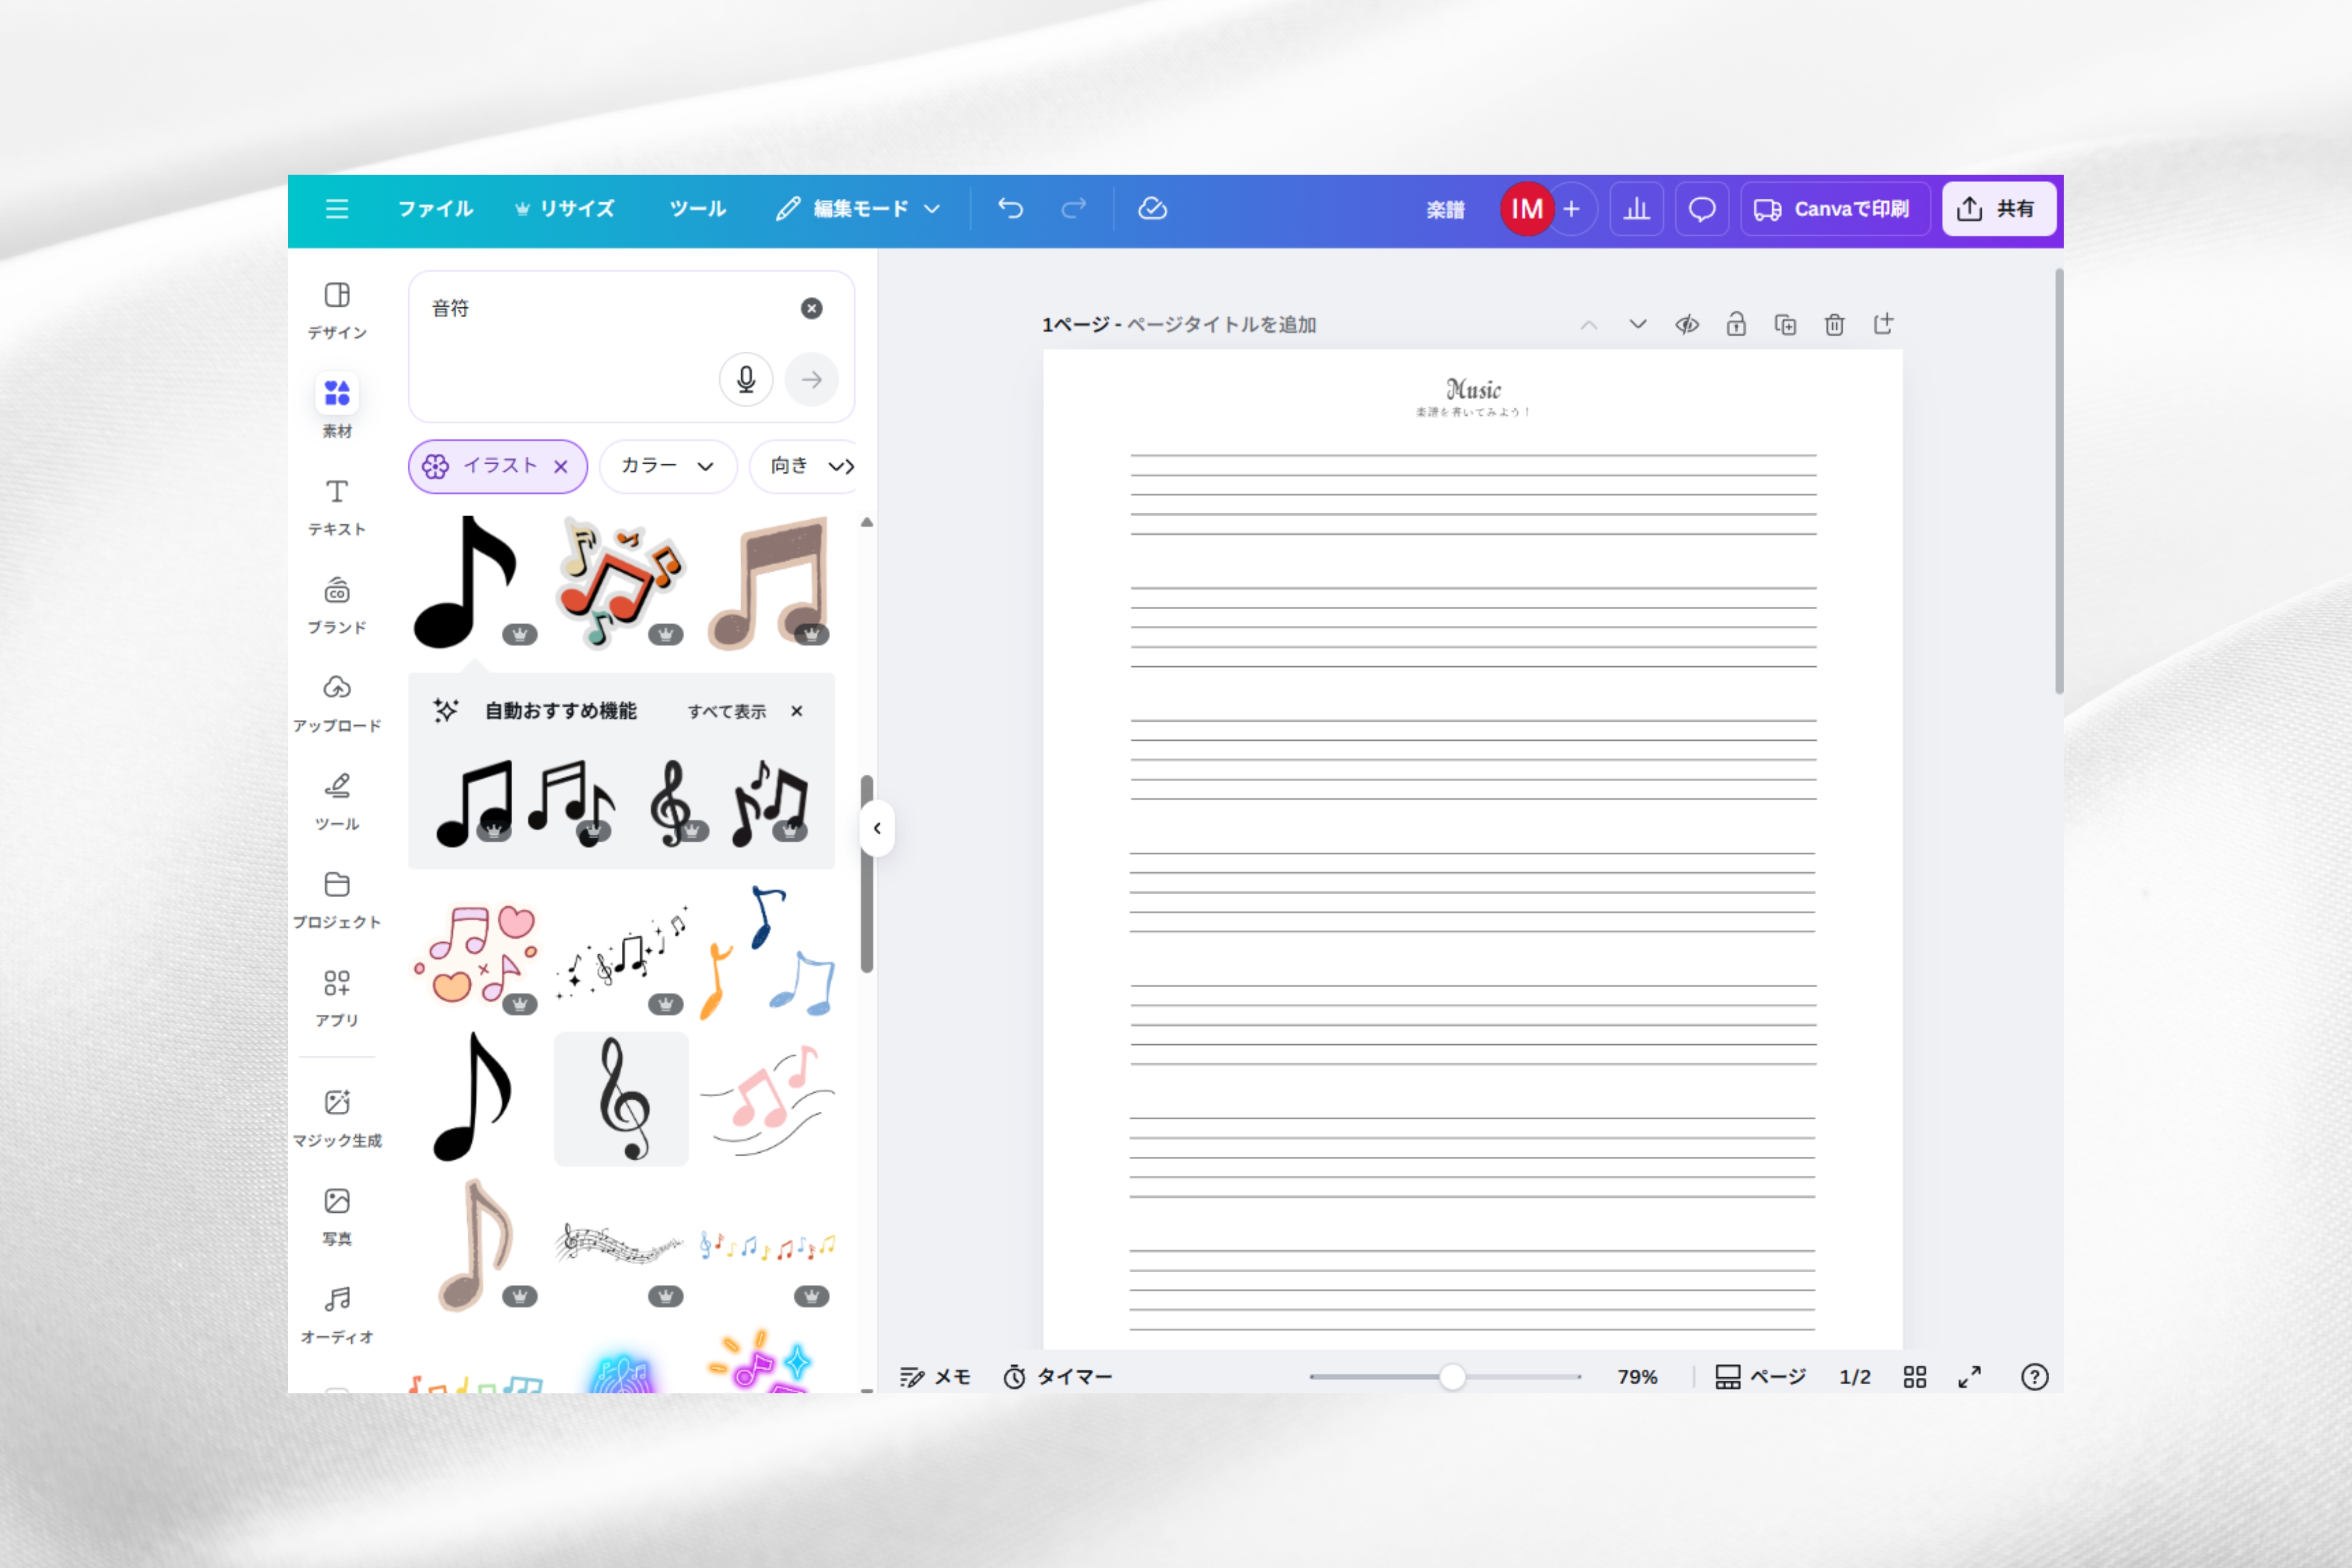Toggle the ページ thumbnails view
The image size is (2352, 1568).
(1760, 1377)
